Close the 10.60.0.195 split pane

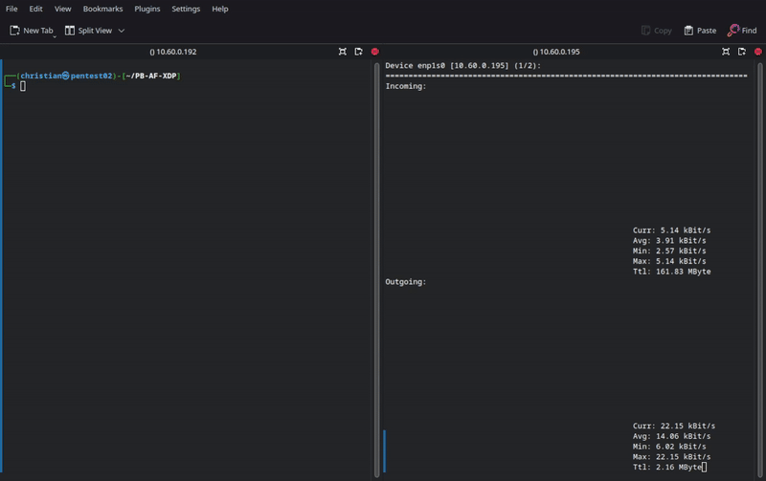tap(758, 52)
